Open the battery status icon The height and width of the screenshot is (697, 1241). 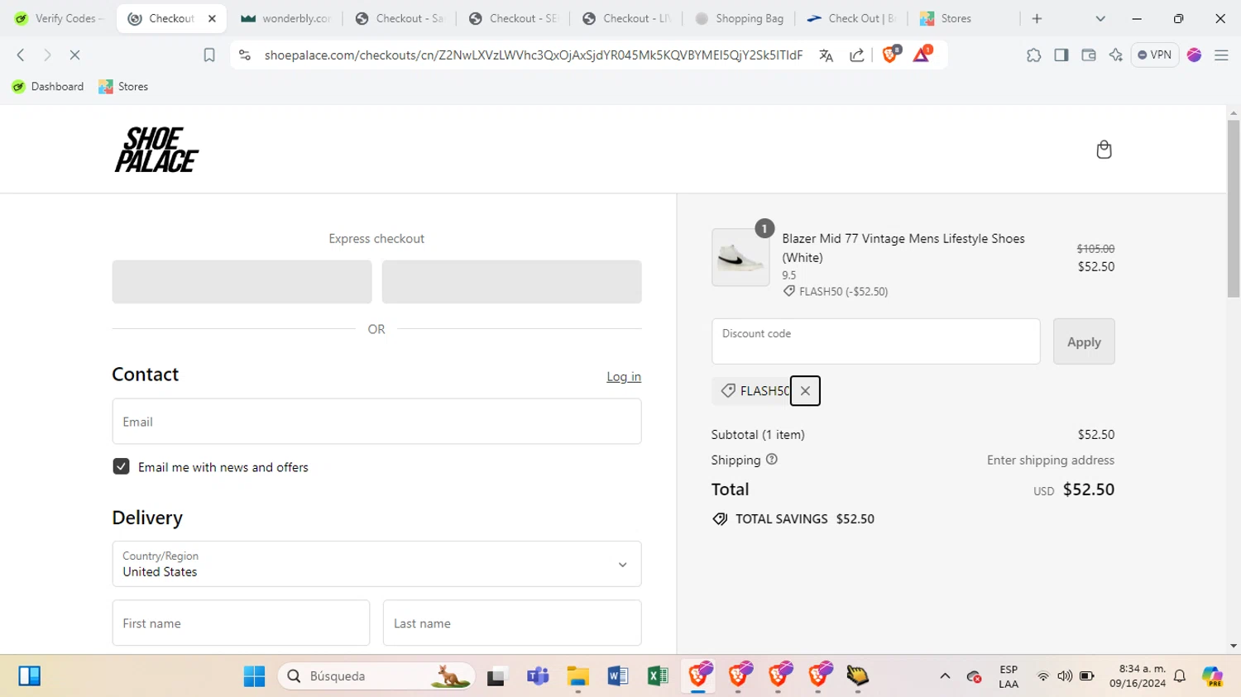tap(1087, 676)
